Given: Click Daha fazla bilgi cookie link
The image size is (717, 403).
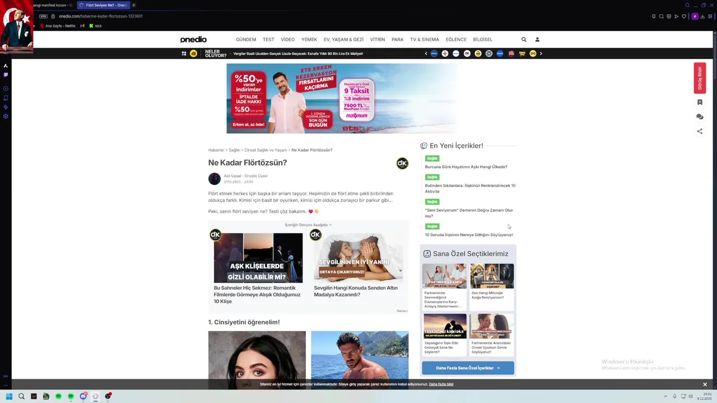Looking at the screenshot, I should pyautogui.click(x=441, y=385).
